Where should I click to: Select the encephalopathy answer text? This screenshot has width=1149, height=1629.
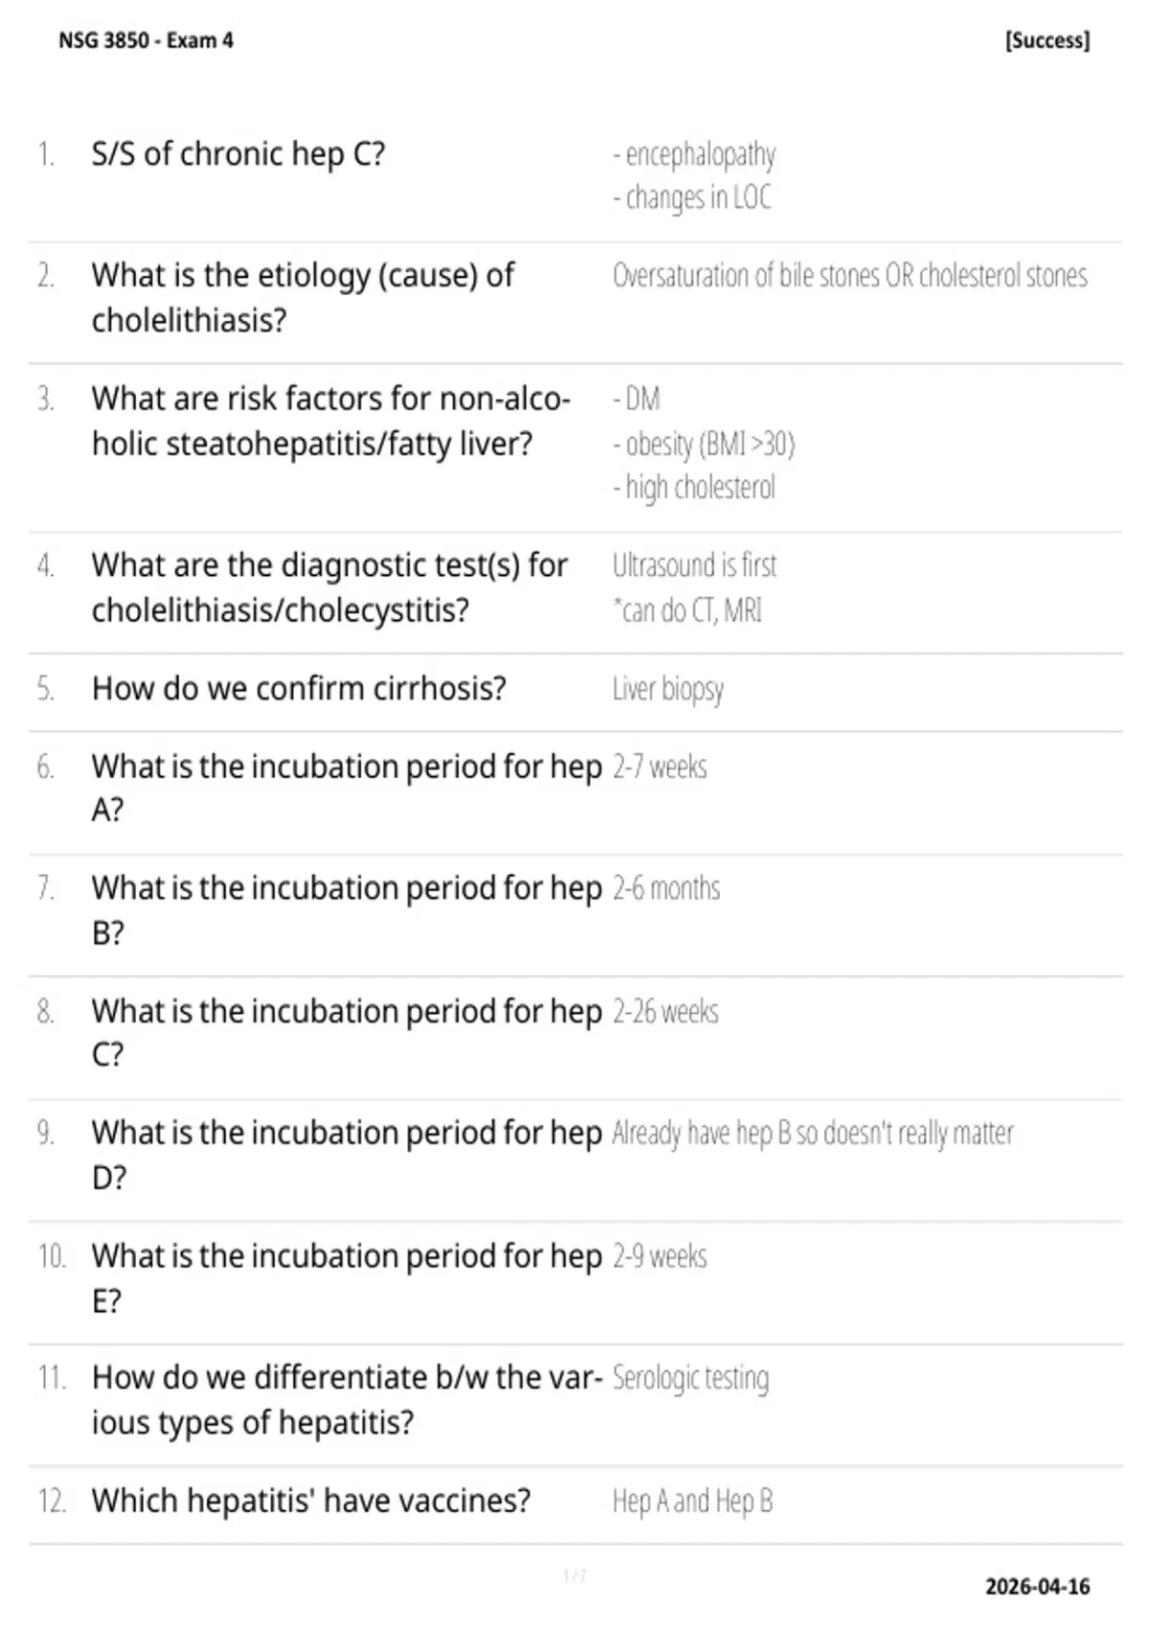694,154
